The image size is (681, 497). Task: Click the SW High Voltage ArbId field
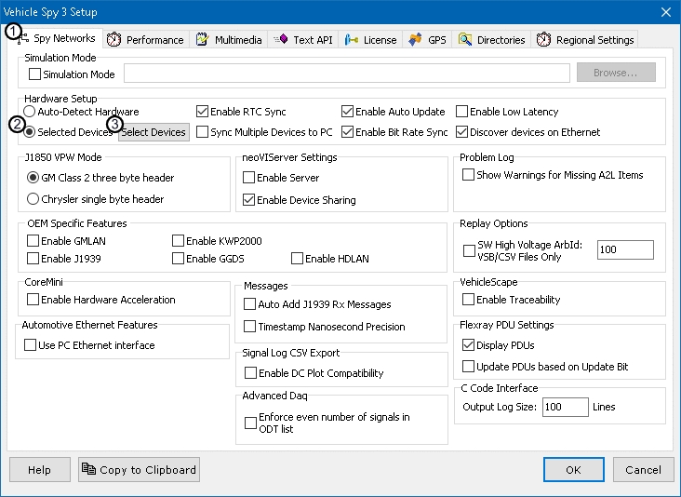tap(624, 249)
